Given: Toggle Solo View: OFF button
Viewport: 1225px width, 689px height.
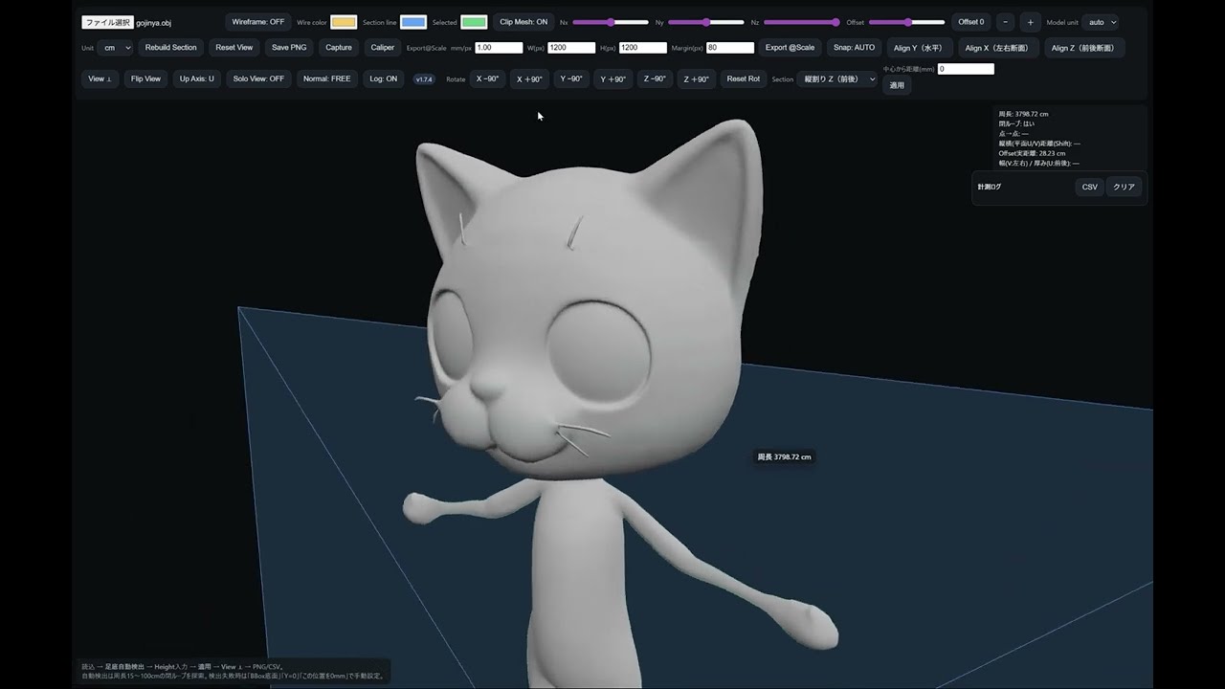Looking at the screenshot, I should point(258,79).
